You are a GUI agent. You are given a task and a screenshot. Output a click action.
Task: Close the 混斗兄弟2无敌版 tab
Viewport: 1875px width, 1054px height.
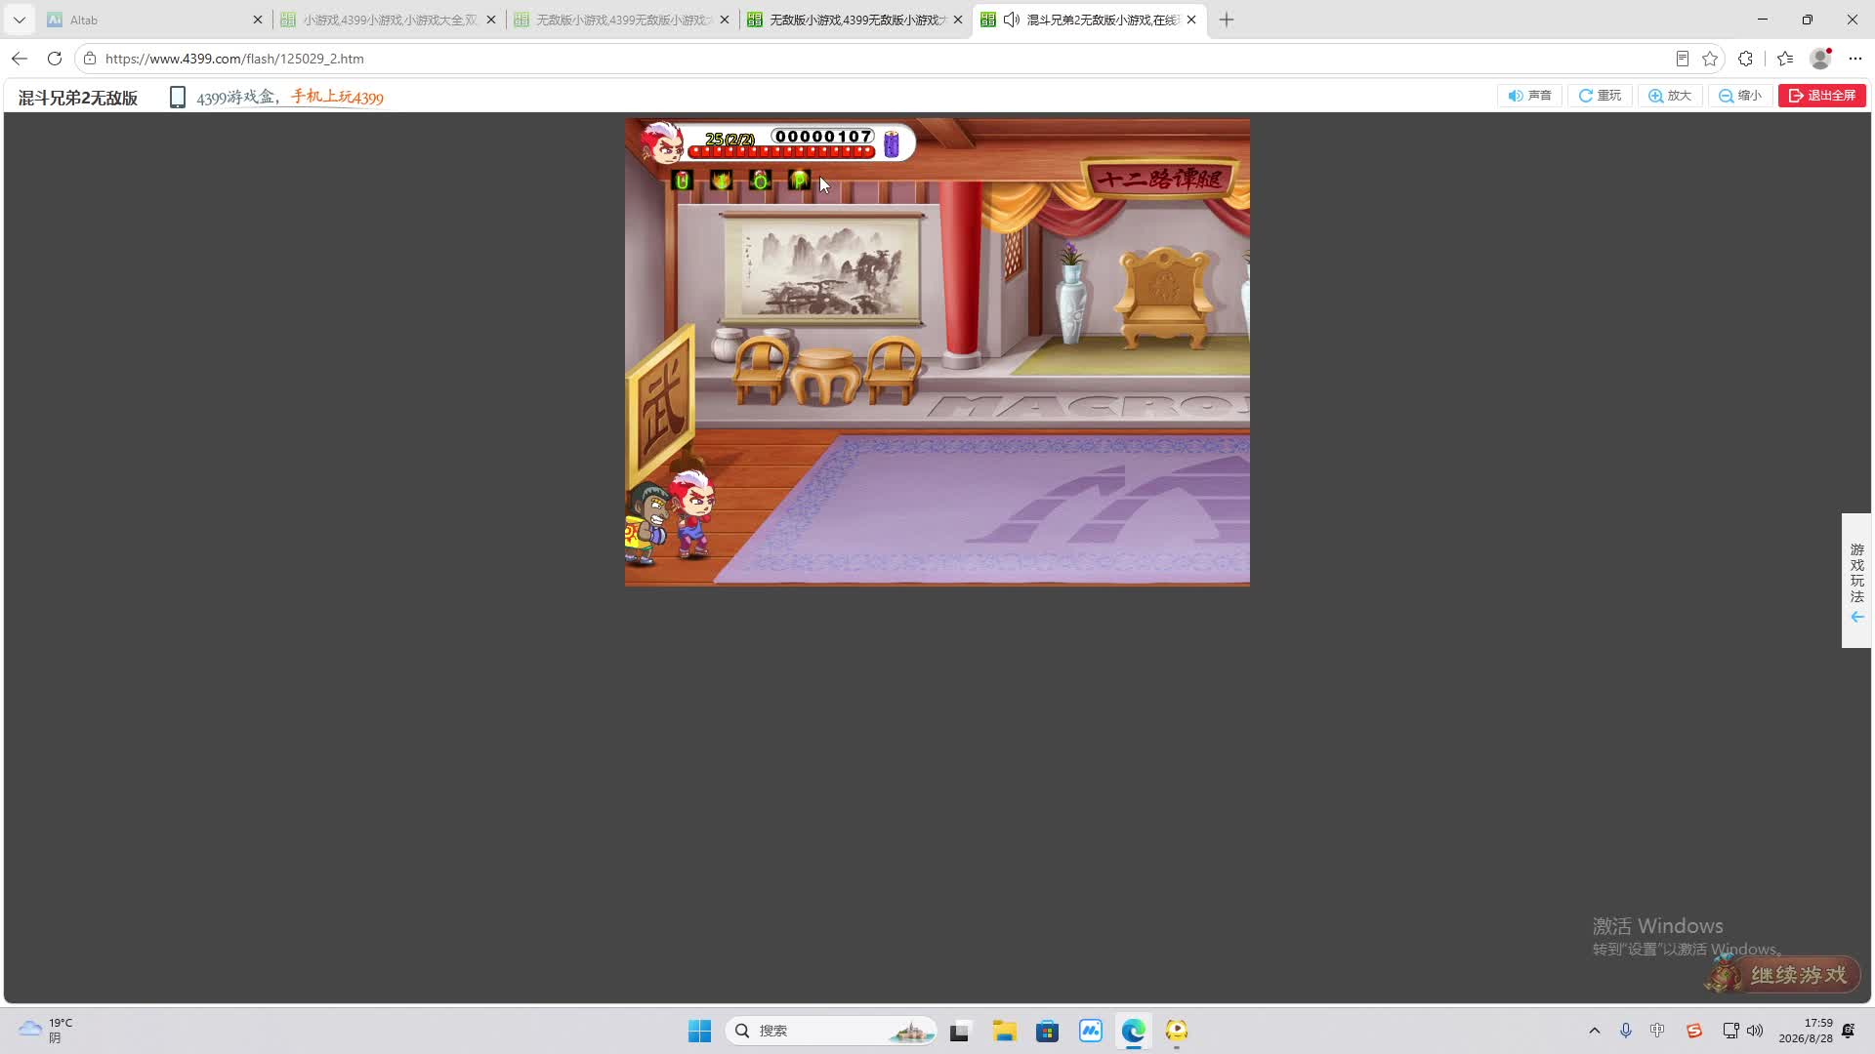(1191, 20)
